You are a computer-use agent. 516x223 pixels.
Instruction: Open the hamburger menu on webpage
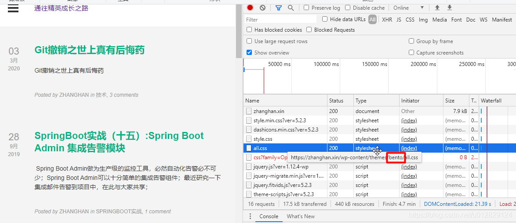13,8
